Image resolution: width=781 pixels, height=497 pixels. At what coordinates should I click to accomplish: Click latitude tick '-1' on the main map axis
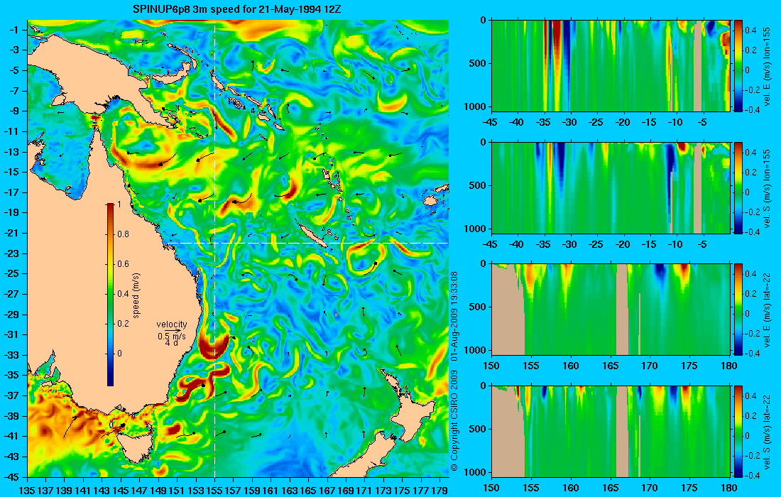click(x=14, y=29)
